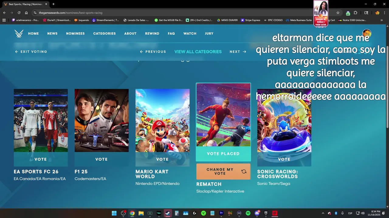Click Change My Vote button
Viewport: 389px width, 218px height.
pyautogui.click(x=223, y=172)
